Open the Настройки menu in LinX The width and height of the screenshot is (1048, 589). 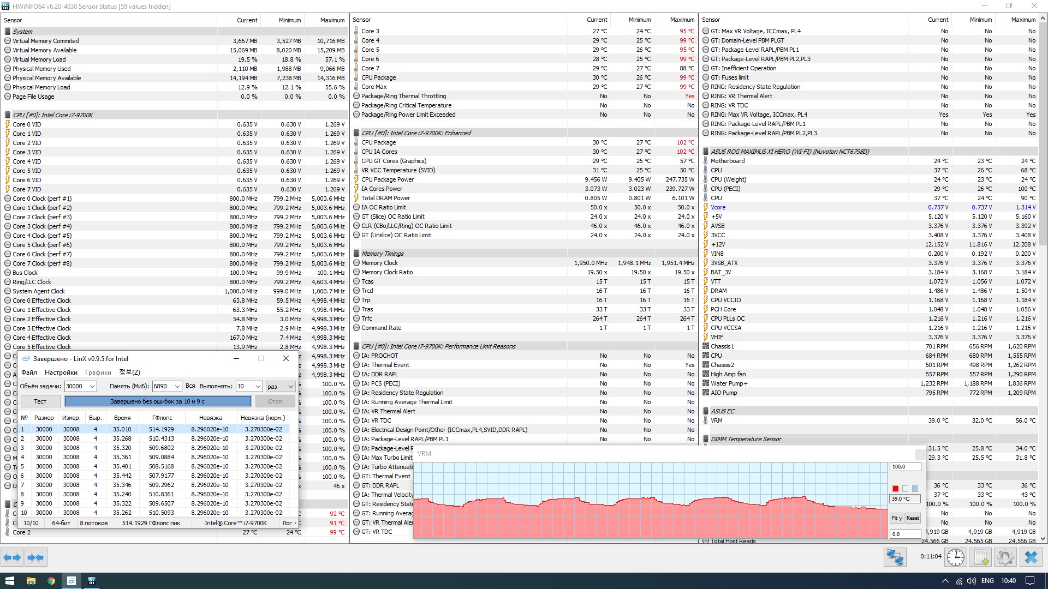pyautogui.click(x=61, y=372)
